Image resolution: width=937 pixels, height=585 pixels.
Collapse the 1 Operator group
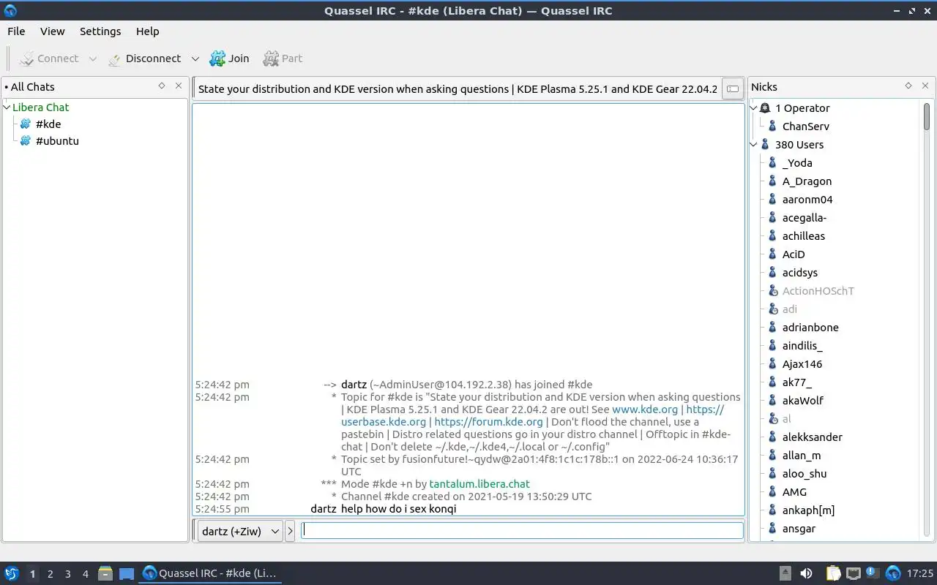pos(755,108)
